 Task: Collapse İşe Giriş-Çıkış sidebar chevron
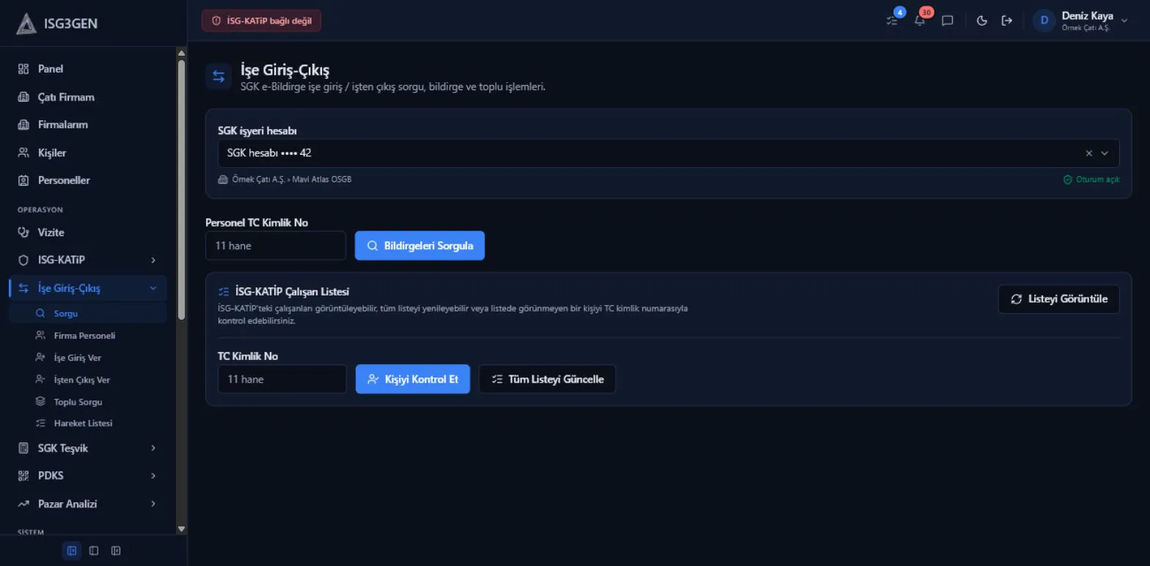click(153, 288)
